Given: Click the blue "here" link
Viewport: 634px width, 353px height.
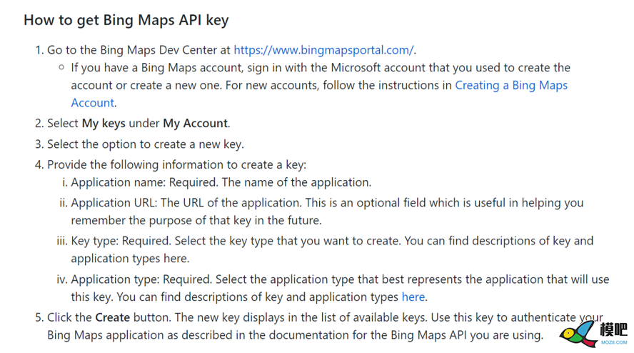Looking at the screenshot, I should tap(413, 297).
